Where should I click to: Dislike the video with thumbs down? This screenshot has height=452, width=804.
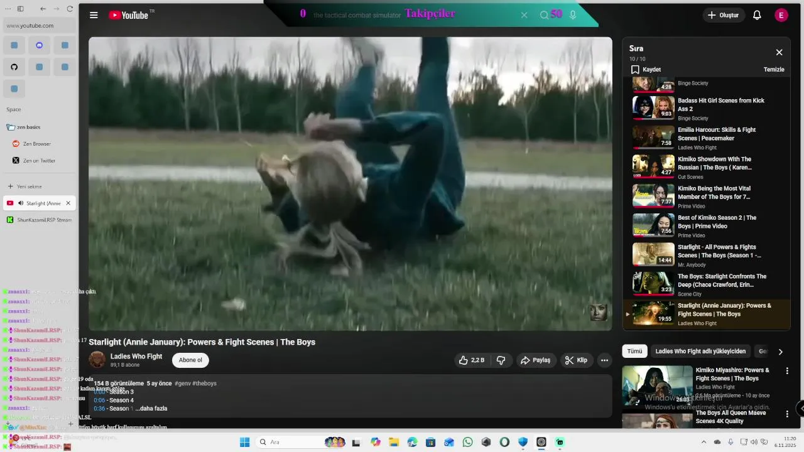[x=501, y=360]
